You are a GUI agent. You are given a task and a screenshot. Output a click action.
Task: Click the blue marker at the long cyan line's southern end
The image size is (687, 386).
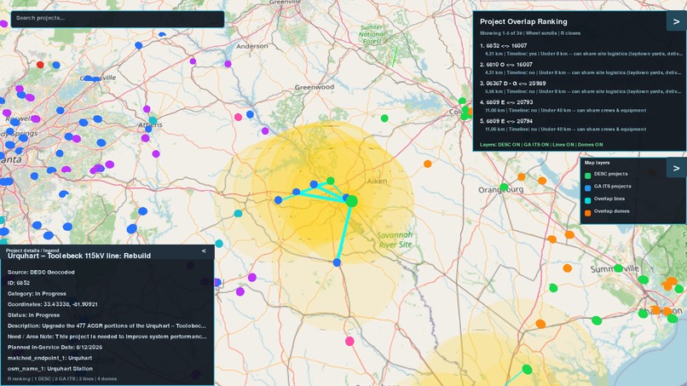click(337, 262)
